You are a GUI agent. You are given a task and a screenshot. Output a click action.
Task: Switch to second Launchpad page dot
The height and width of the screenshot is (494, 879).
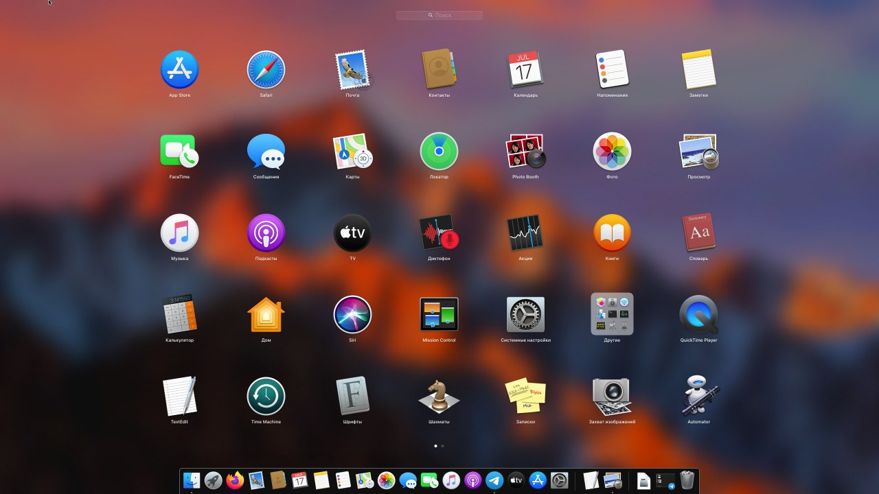pyautogui.click(x=442, y=446)
